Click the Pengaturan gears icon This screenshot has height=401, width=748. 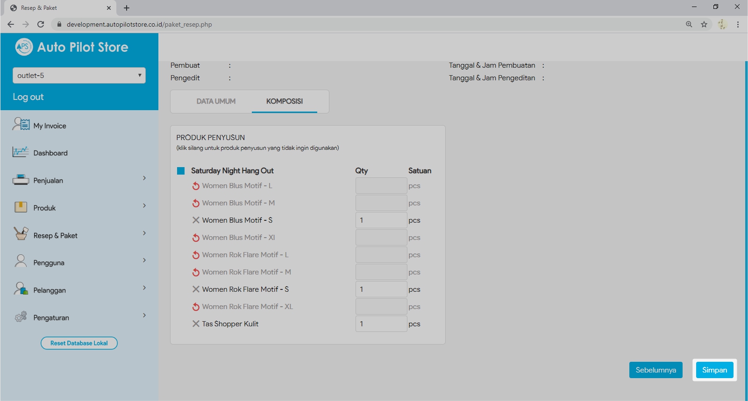click(x=21, y=317)
